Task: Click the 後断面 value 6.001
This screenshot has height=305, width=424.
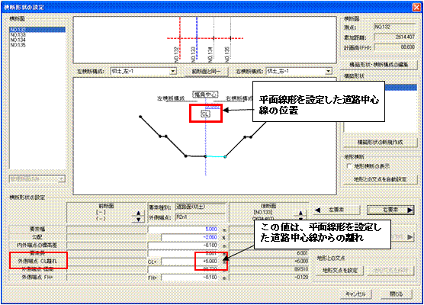Action: [303, 253]
